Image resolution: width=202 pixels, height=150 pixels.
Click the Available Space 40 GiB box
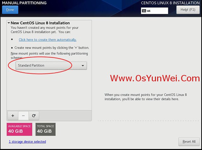20,129
